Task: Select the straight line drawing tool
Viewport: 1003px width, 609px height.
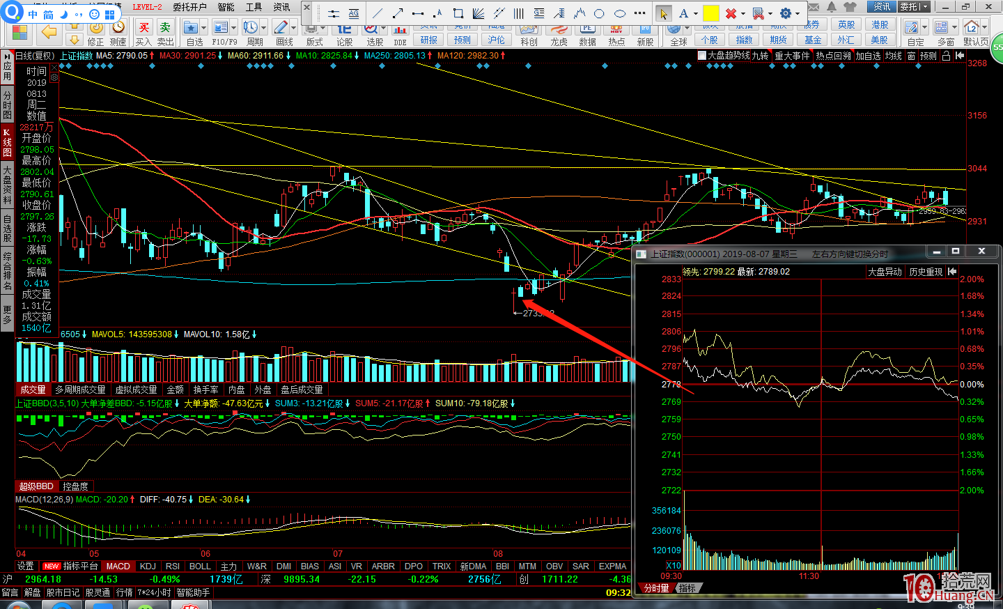Action: pyautogui.click(x=377, y=13)
